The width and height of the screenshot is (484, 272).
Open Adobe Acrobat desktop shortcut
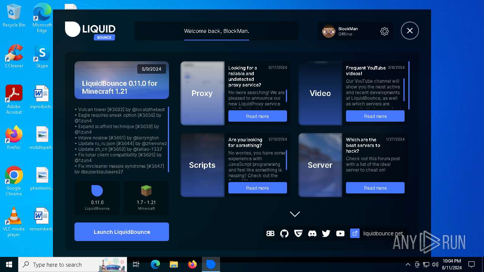14,99
